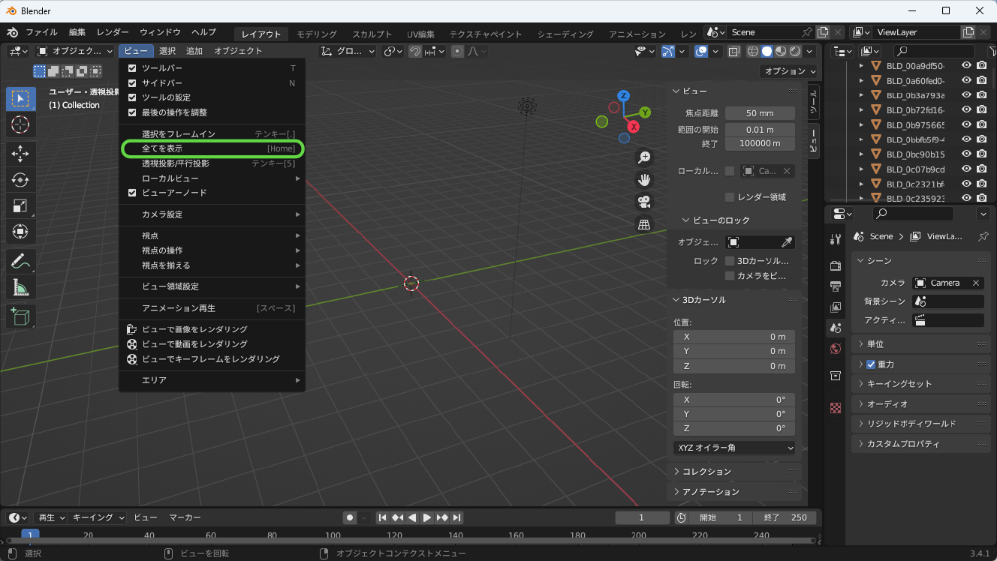The height and width of the screenshot is (561, 997).
Task: Select the Scale tool in the toolbar
Action: point(20,205)
